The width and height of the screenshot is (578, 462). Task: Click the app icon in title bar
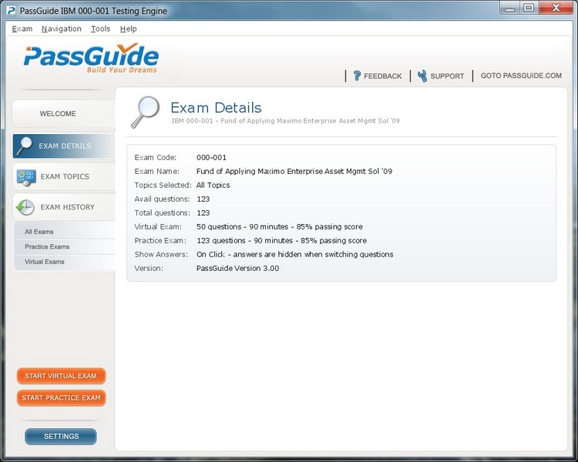11,11
